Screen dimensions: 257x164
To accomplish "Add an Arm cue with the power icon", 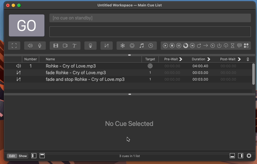I will 219,46.
